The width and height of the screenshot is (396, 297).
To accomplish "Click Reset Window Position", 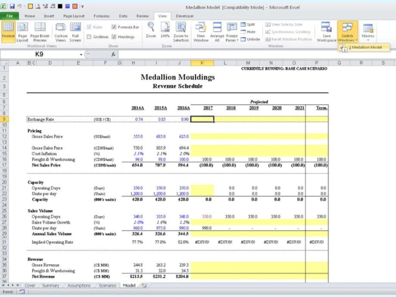I will tap(288, 39).
